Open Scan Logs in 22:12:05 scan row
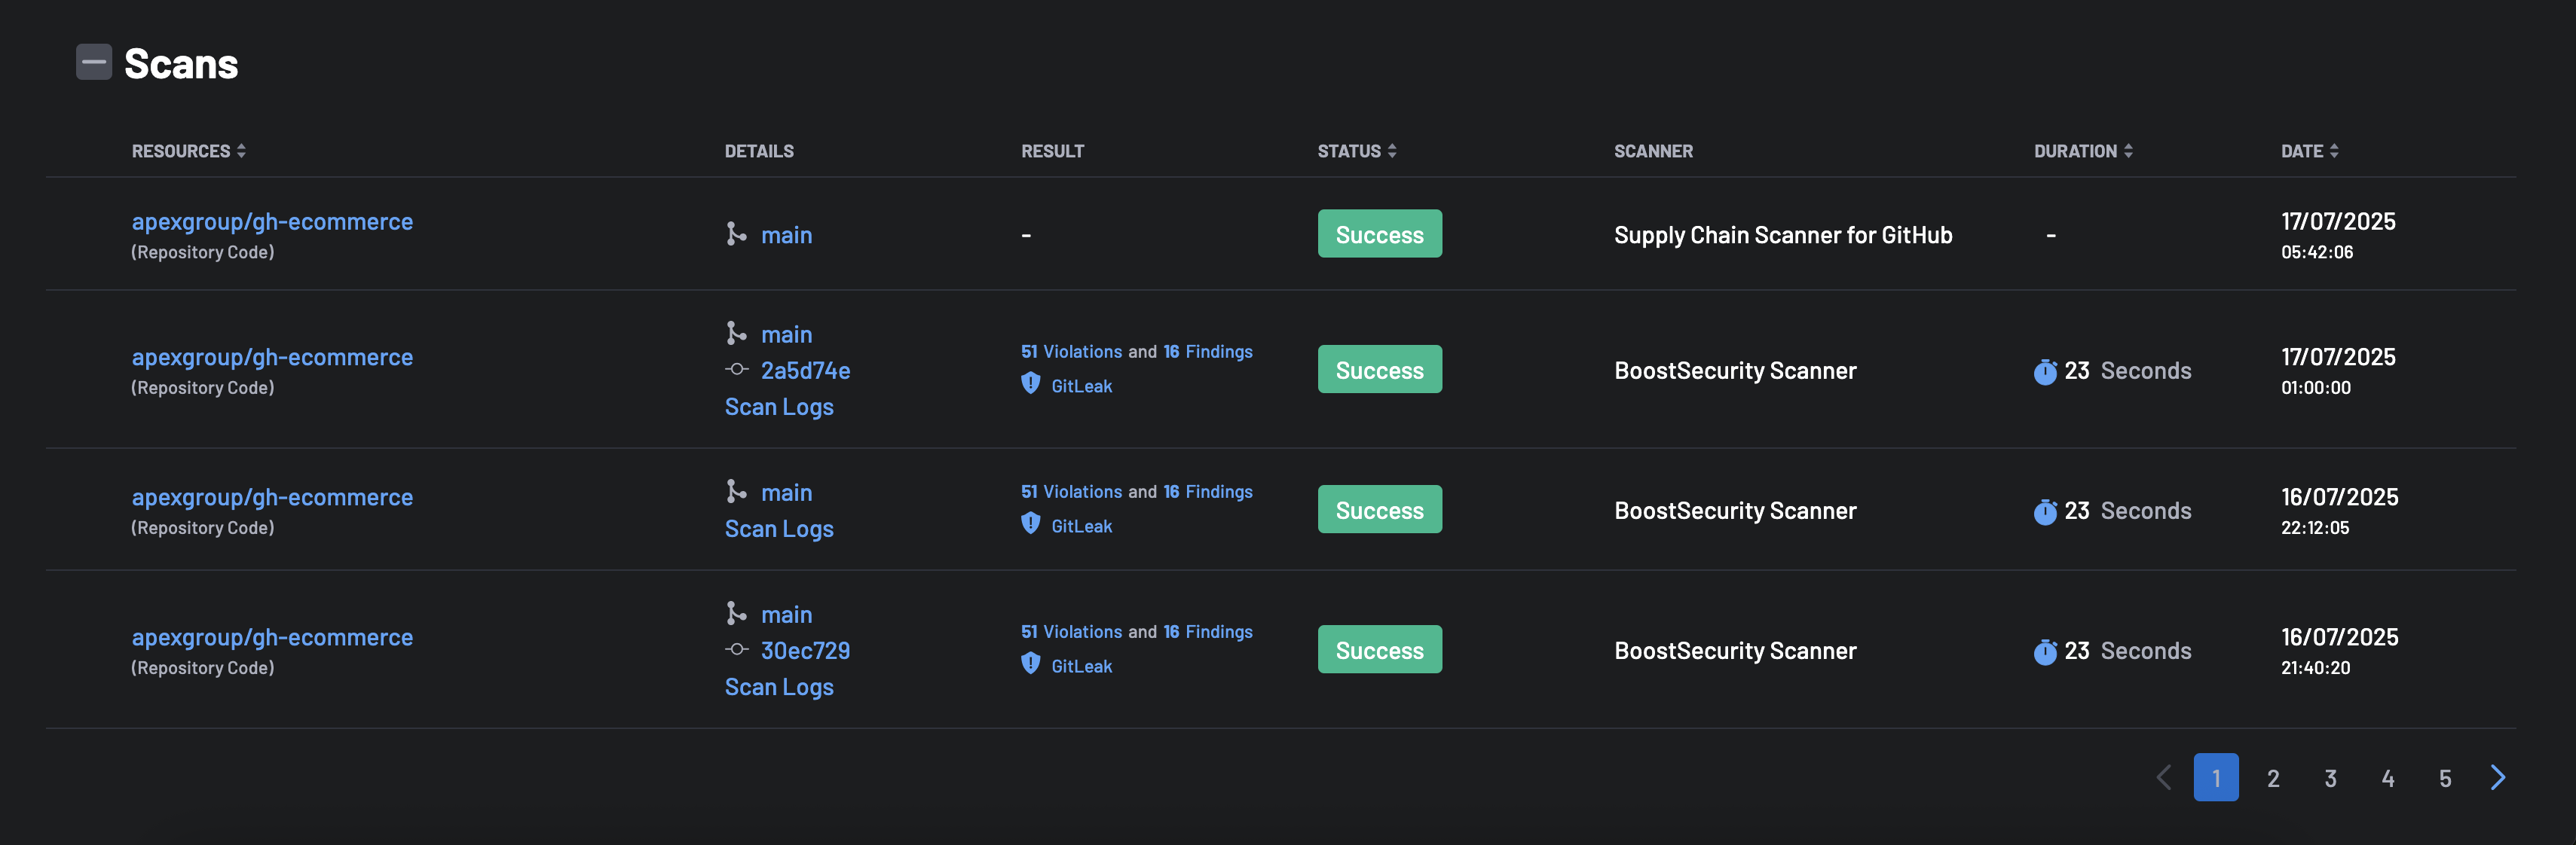 coord(779,529)
